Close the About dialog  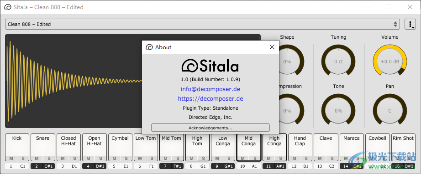click(272, 47)
